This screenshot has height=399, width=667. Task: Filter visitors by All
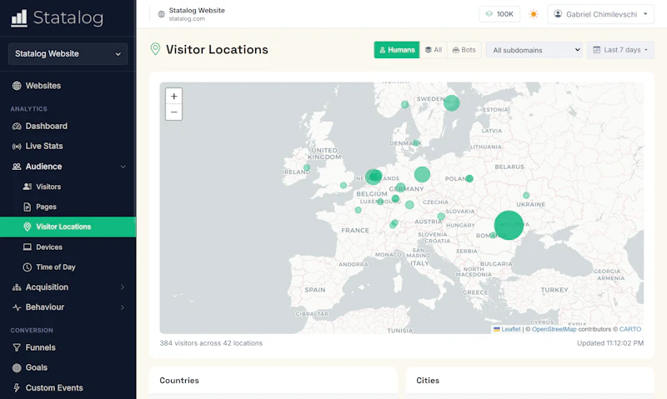[x=433, y=50]
